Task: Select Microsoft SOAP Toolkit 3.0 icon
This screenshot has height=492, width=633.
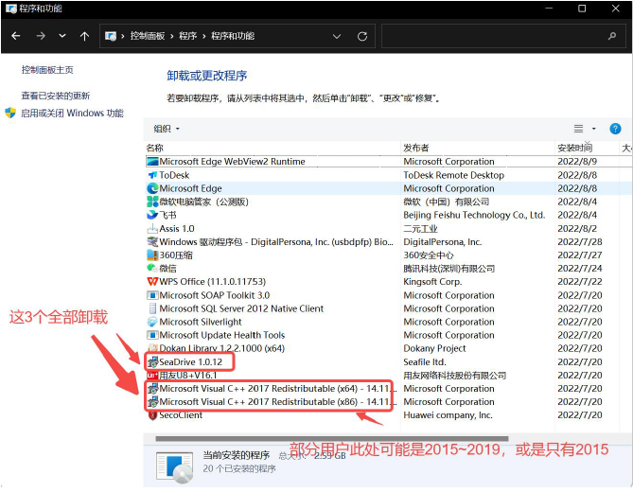Action: (152, 295)
